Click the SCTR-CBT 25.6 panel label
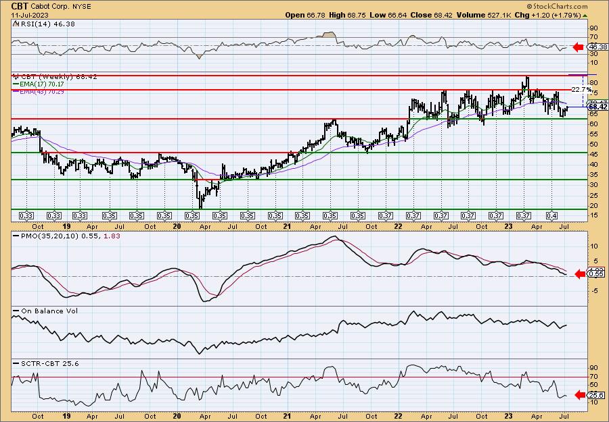 tap(49, 363)
